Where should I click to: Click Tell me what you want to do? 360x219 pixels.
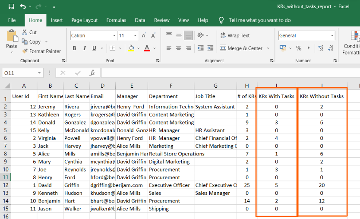point(259,20)
